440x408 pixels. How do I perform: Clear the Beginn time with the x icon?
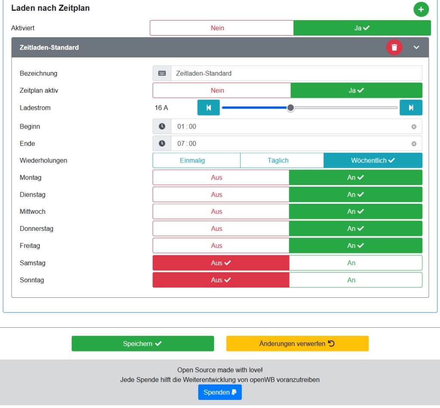tap(414, 127)
